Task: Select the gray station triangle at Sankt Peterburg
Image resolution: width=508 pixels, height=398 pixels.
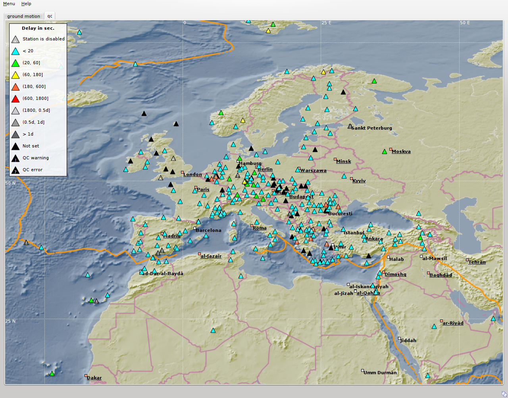Action: (x=350, y=127)
